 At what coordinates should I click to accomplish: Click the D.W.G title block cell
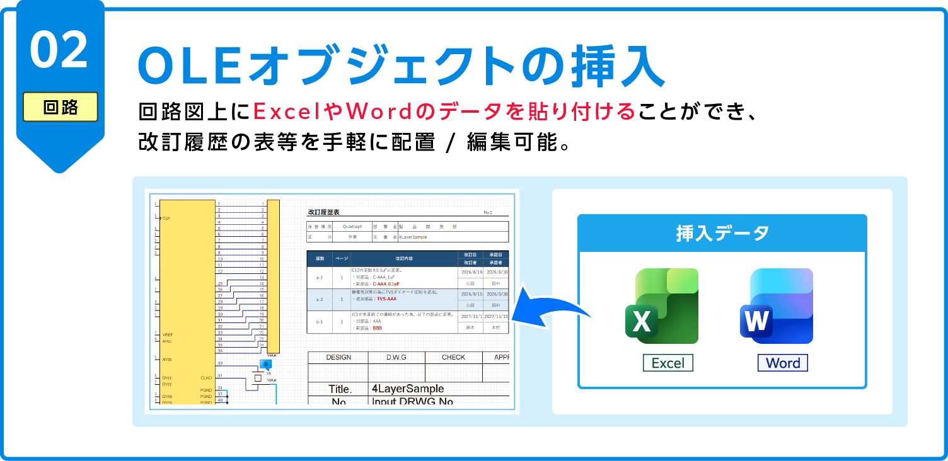pos(396,357)
